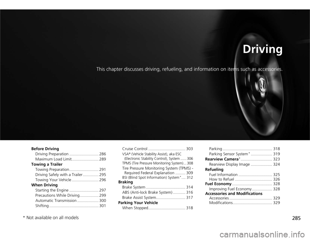
Task: Select Brake System 314 entry
Action: (x=157, y=187)
